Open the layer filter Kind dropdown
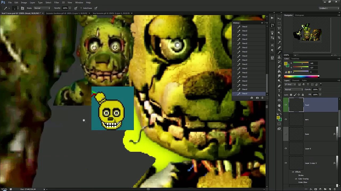 tap(290, 84)
